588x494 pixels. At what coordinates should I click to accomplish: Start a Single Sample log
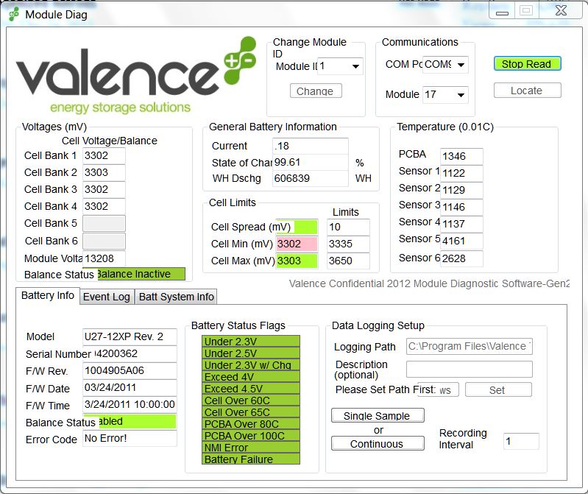[x=378, y=416]
